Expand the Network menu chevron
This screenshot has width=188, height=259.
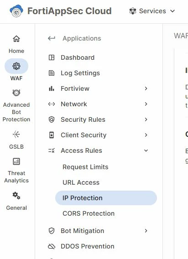coord(146,104)
